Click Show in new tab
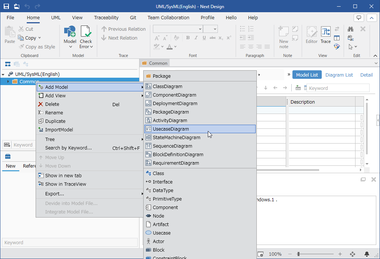This screenshot has width=380, height=259. point(90,176)
